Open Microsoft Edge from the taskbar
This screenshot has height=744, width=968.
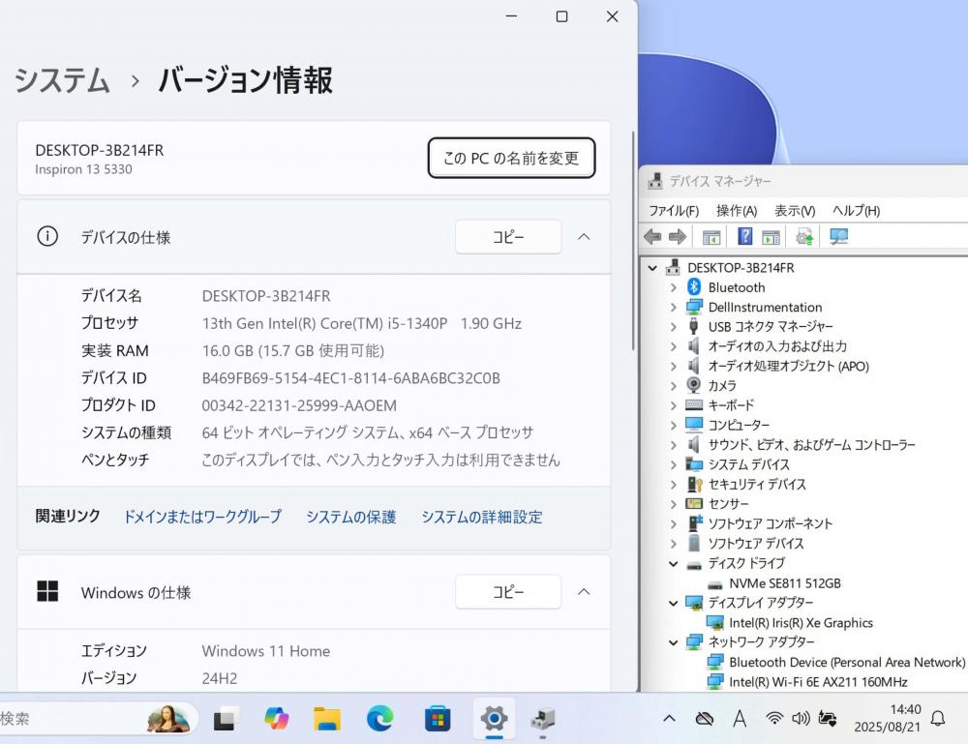(x=379, y=719)
